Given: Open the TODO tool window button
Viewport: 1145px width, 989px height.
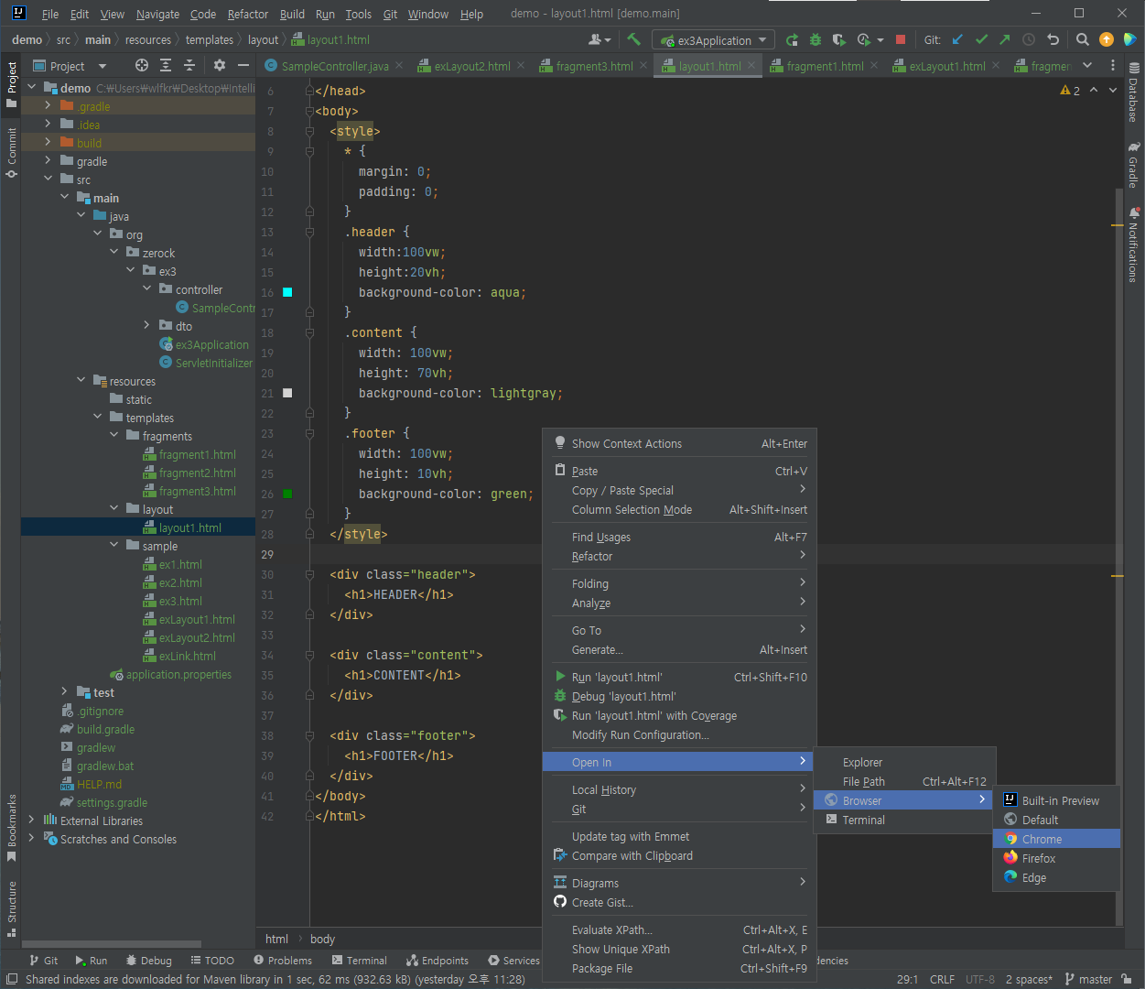Looking at the screenshot, I should [212, 961].
